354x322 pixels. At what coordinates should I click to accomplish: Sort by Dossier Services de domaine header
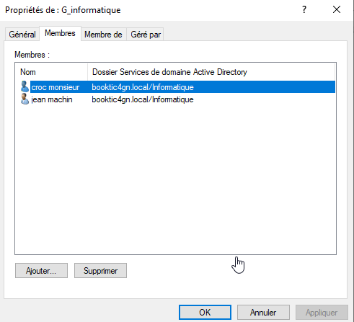coord(211,72)
